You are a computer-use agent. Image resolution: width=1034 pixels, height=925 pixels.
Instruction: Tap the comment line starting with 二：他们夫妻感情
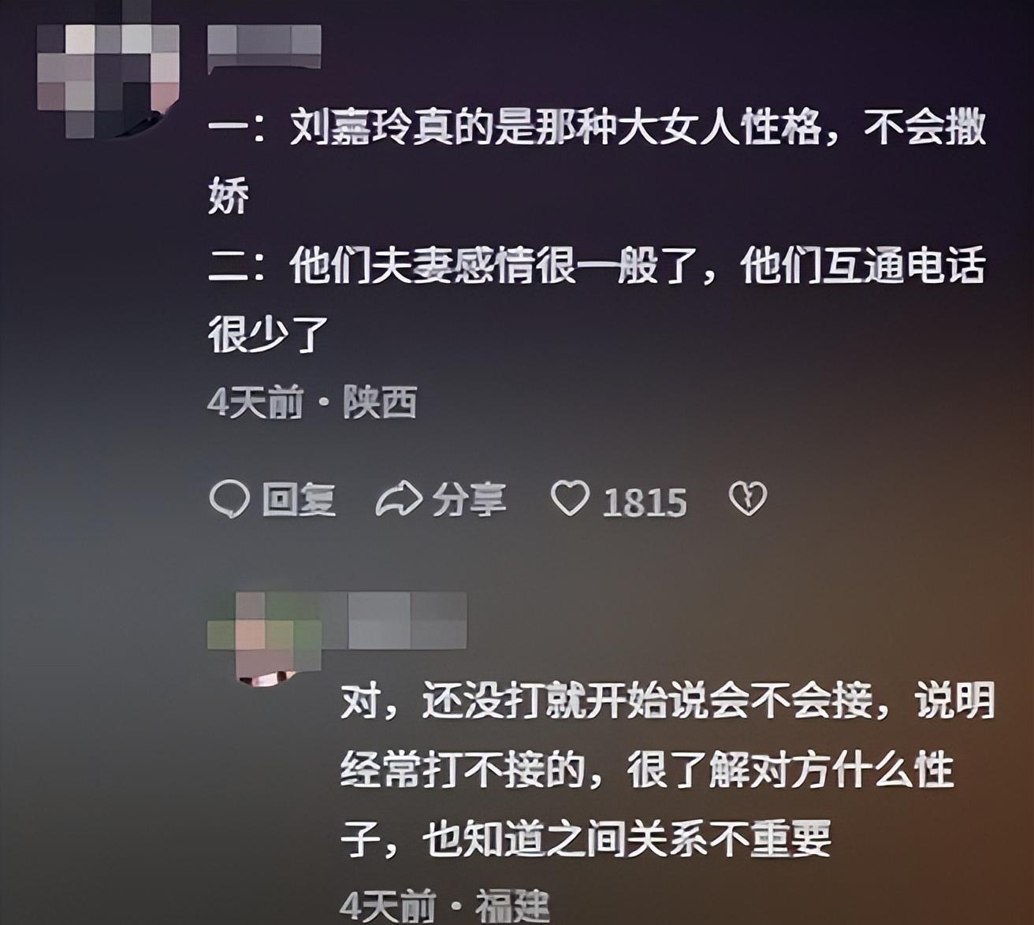(597, 266)
